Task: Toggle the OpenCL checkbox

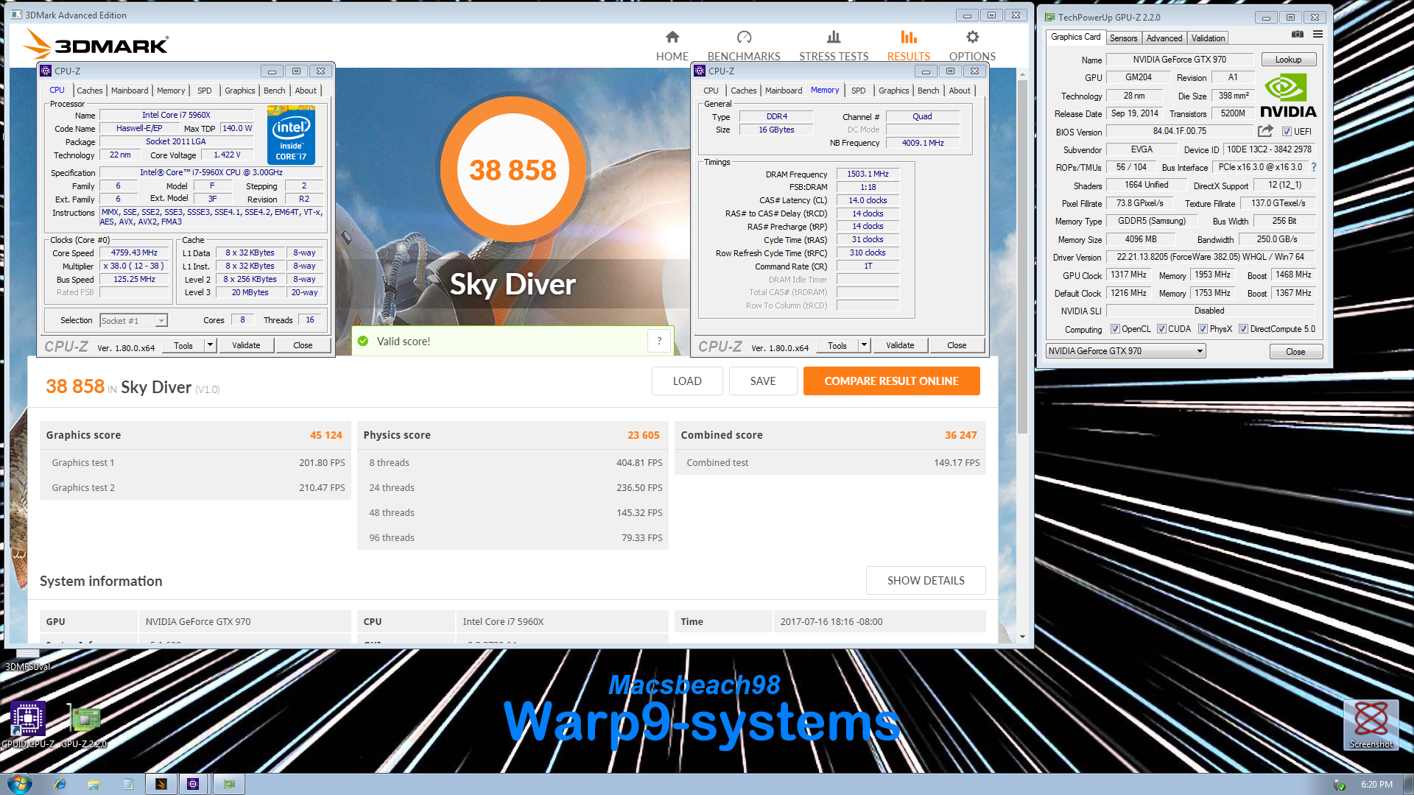Action: (1115, 329)
